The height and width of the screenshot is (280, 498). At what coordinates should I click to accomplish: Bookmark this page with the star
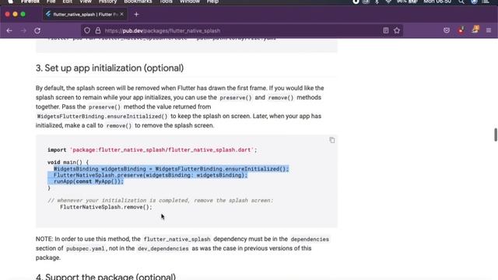point(397,30)
